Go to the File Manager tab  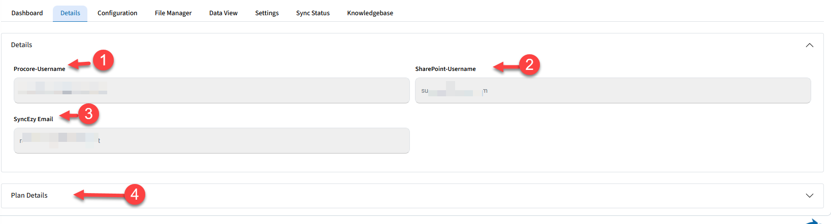tap(173, 13)
